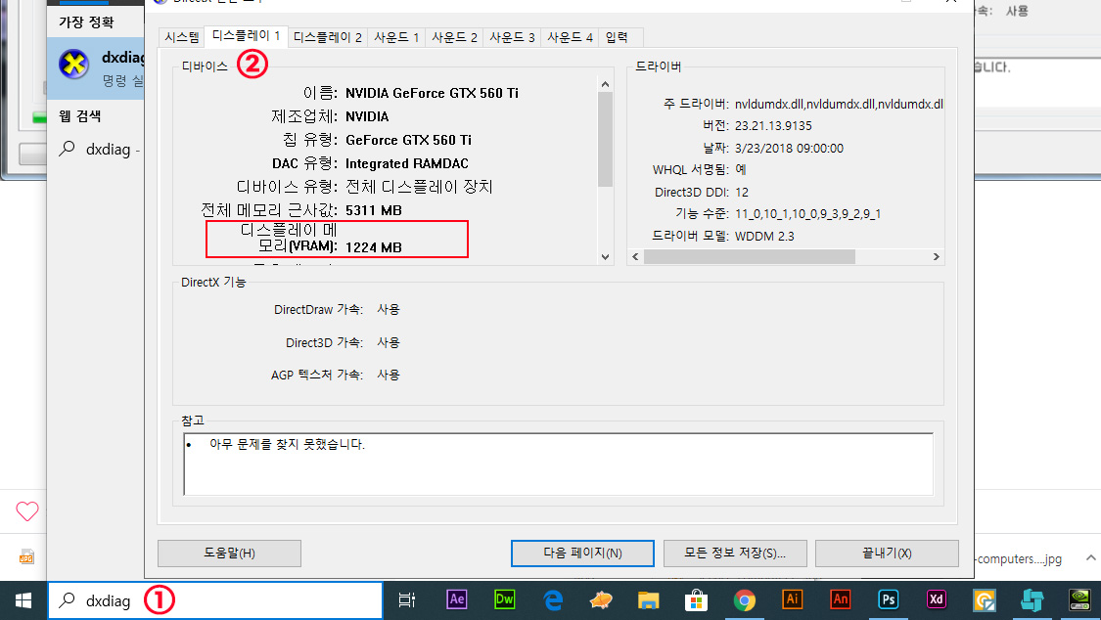The height and width of the screenshot is (620, 1101).
Task: Click the computers....jpg download item
Action: click(1019, 559)
